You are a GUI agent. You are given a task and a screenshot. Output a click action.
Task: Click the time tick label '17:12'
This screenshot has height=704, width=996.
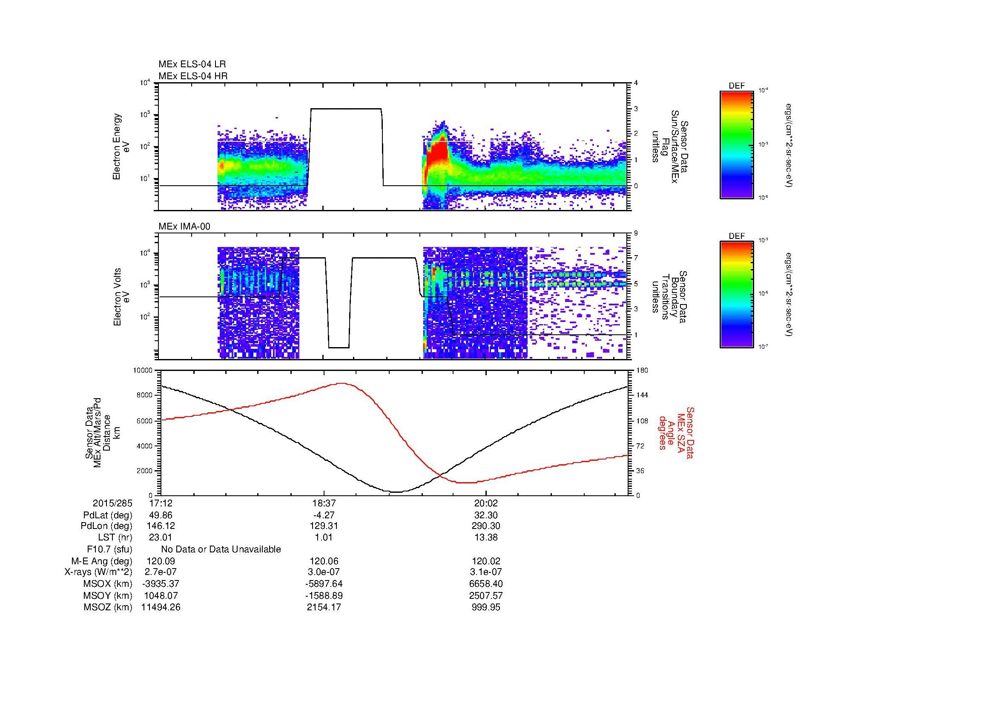(x=161, y=503)
